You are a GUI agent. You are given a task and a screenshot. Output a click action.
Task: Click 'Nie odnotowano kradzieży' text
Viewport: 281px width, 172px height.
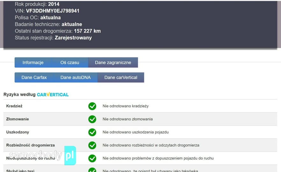[126, 106]
